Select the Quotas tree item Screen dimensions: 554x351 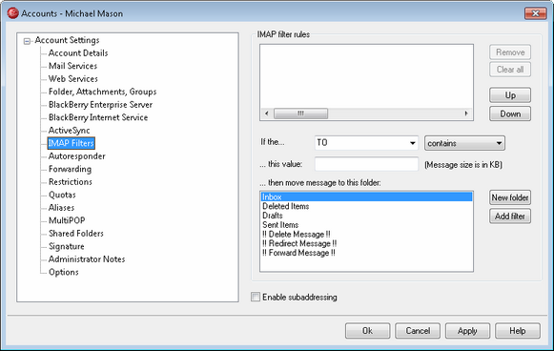[x=62, y=195]
